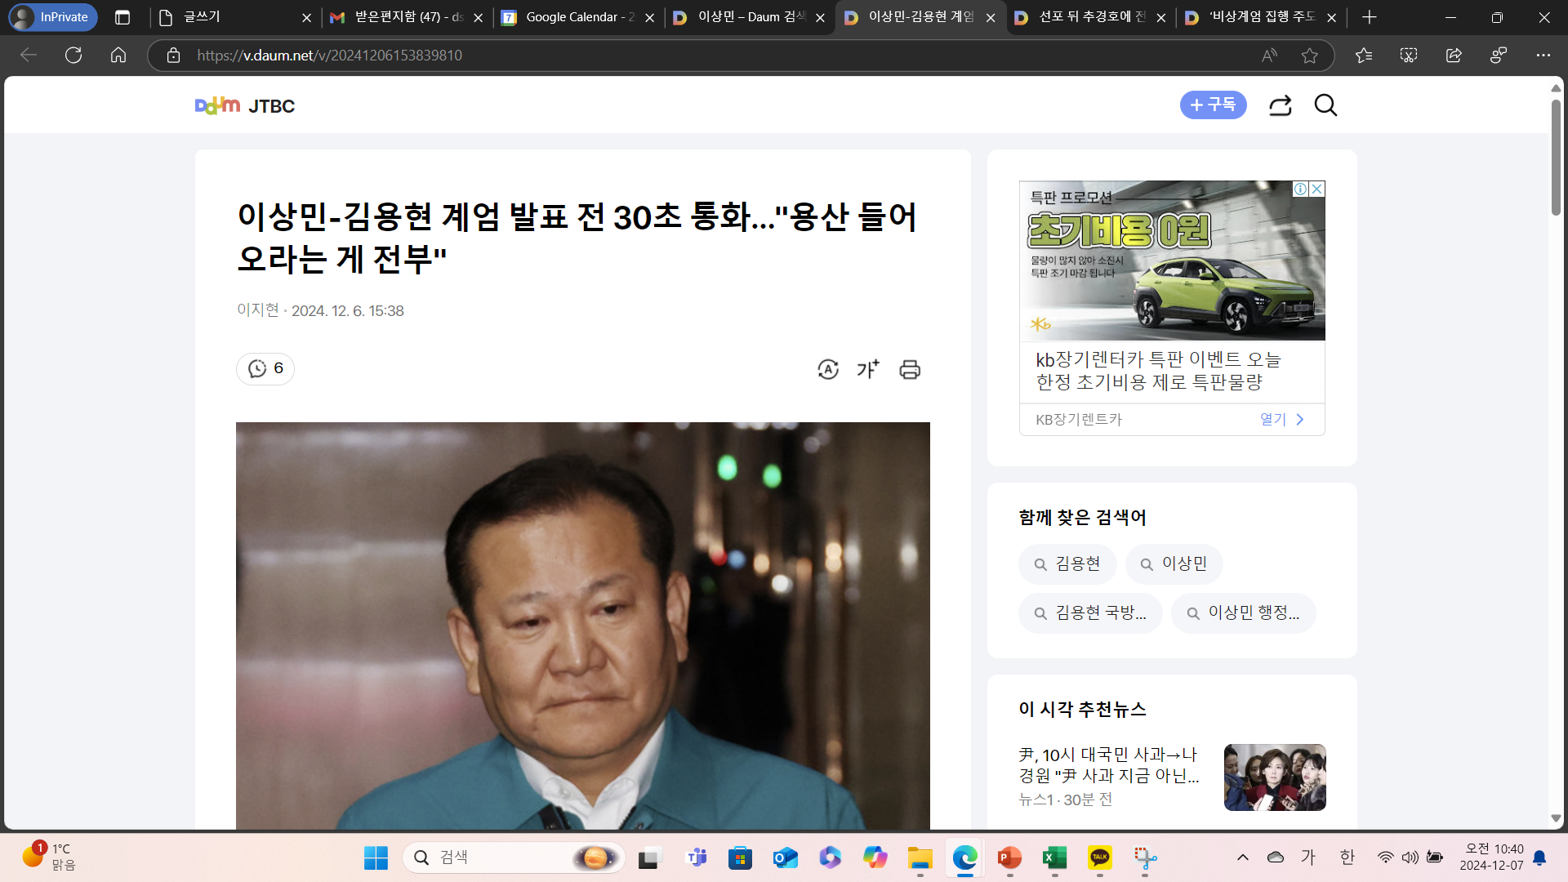Add this page to favorites star icon
This screenshot has height=882, width=1568.
coord(1310,56)
